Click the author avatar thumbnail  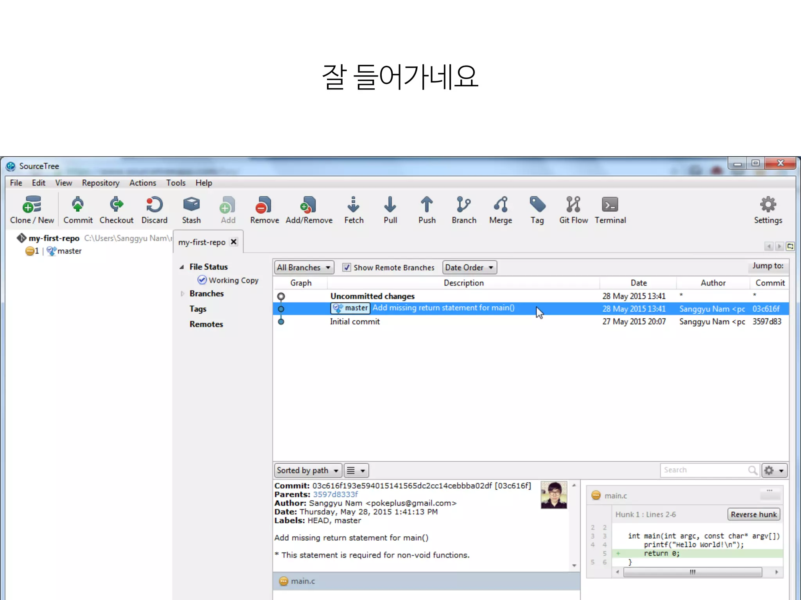pyautogui.click(x=553, y=495)
